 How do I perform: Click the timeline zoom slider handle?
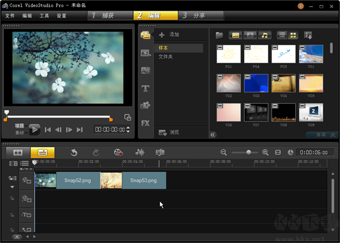pyautogui.click(x=248, y=153)
